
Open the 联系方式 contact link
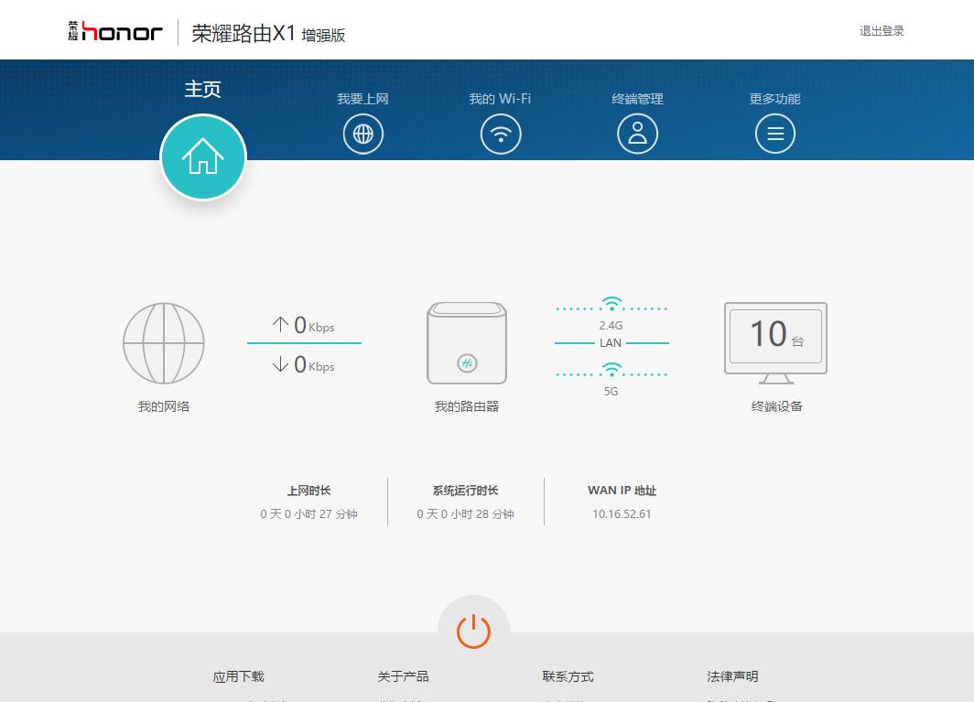(x=568, y=676)
